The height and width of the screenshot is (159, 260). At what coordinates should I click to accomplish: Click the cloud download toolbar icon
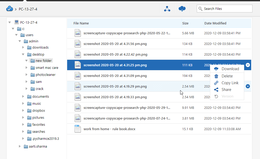(x=182, y=9)
